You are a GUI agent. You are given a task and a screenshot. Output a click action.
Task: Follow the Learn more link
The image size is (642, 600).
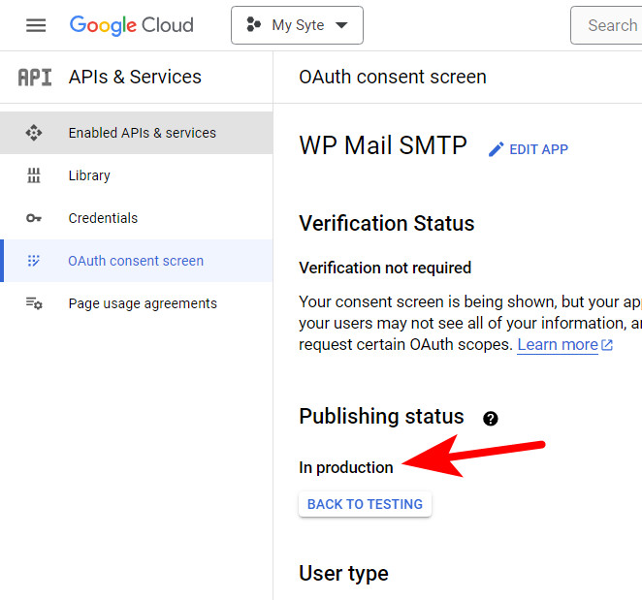coord(558,345)
